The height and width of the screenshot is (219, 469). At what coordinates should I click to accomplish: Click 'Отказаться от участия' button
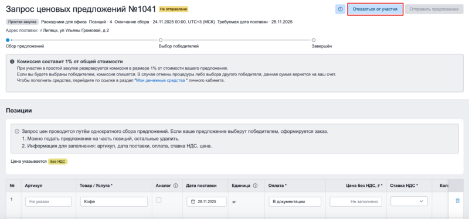(375, 9)
